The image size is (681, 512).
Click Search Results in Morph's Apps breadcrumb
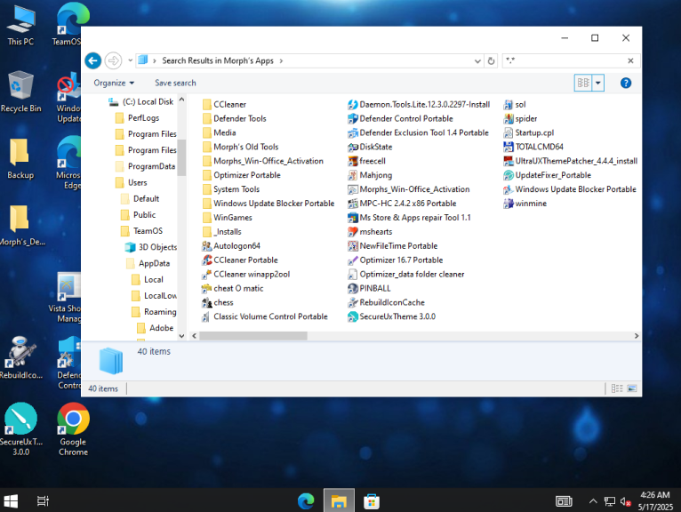[218, 60]
